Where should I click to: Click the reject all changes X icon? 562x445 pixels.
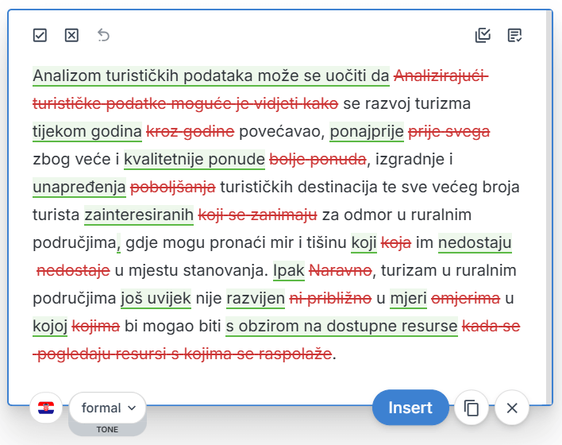pyautogui.click(x=71, y=35)
